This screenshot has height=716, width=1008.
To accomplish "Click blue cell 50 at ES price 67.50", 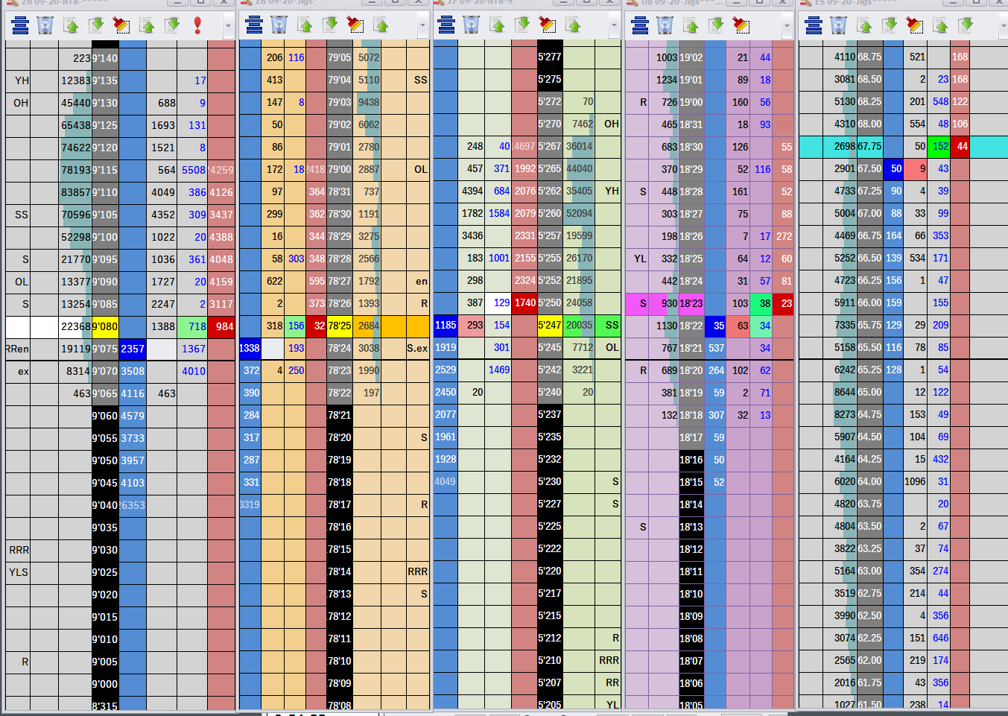I will coord(893,169).
